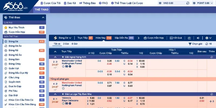The height and width of the screenshot is (108, 216).
Task: Play live stream for Valencia match
Action: click(70, 103)
